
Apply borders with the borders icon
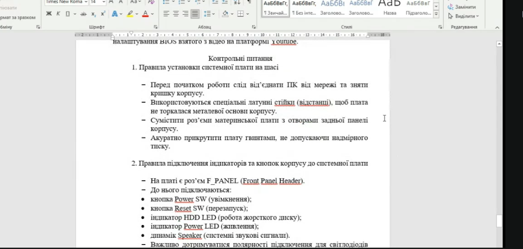(240, 14)
